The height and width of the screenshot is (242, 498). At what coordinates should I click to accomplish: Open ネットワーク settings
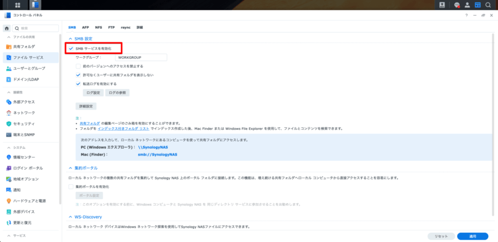(x=31, y=113)
